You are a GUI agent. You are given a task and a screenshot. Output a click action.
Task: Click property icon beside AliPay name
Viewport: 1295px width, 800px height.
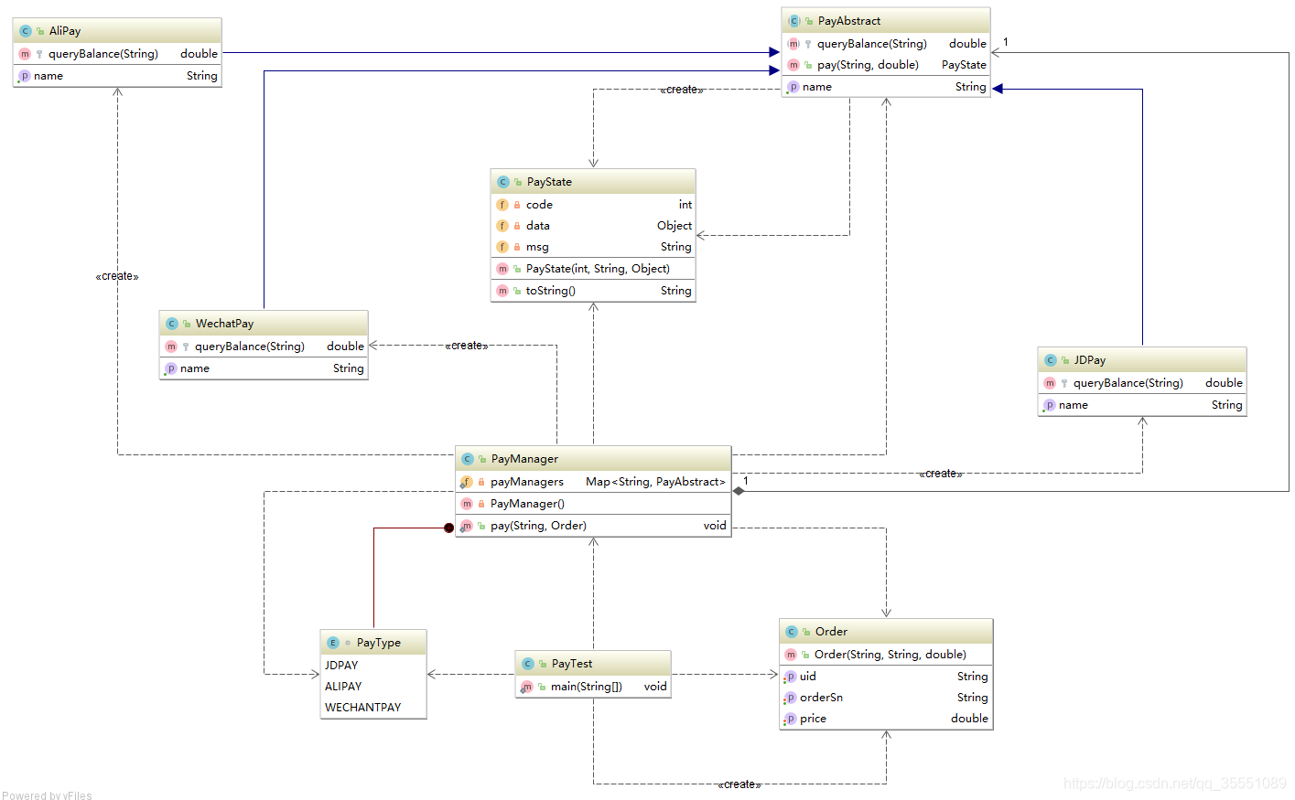[x=25, y=76]
